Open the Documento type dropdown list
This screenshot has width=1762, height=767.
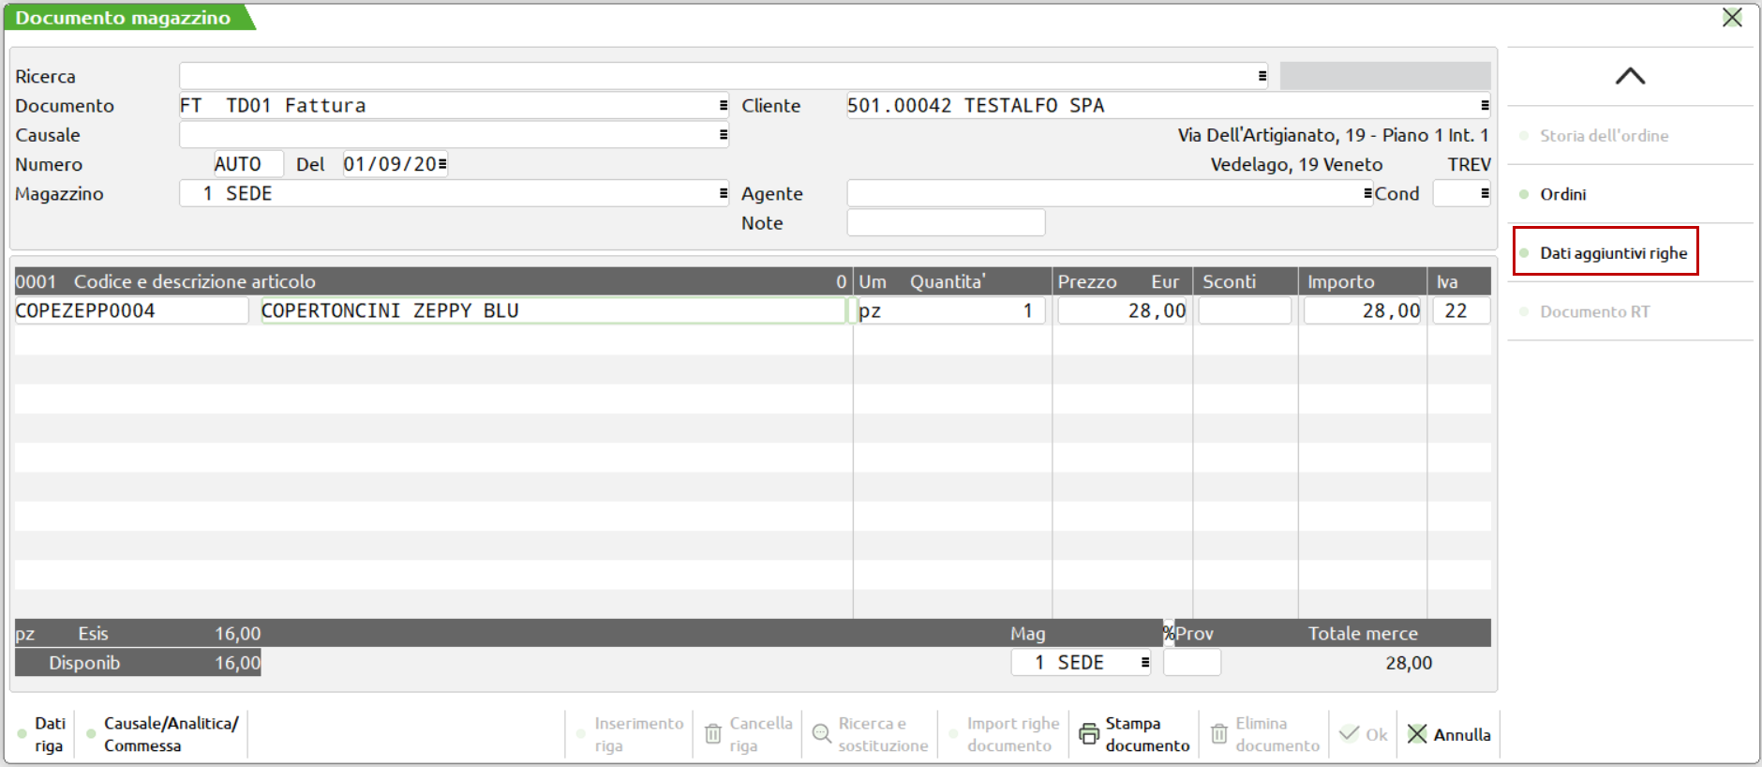click(723, 106)
